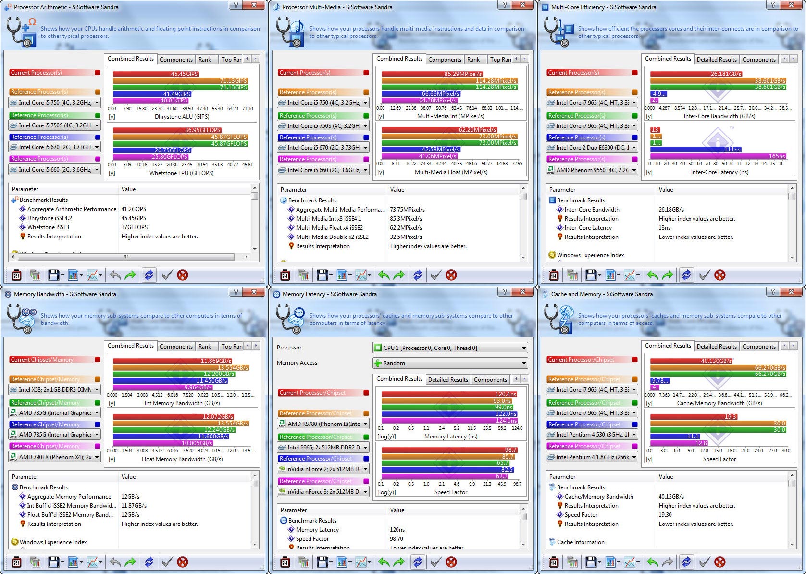The image size is (806, 574).
Task: Click tab scroll right arrow in Processor Arithmetic
Action: point(256,59)
